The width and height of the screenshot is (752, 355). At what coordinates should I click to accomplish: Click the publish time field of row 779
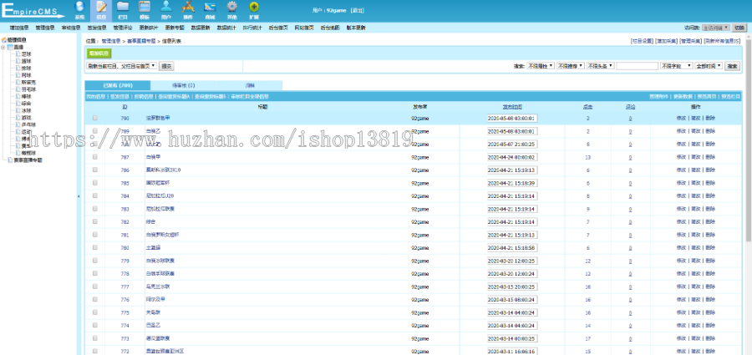[511, 261]
